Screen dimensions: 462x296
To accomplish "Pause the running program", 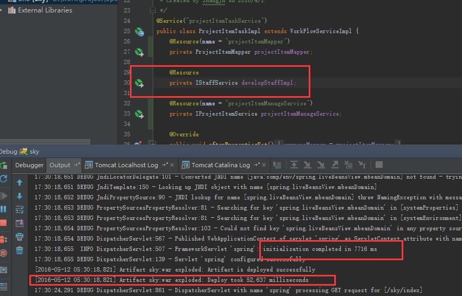I will tap(4, 209).
